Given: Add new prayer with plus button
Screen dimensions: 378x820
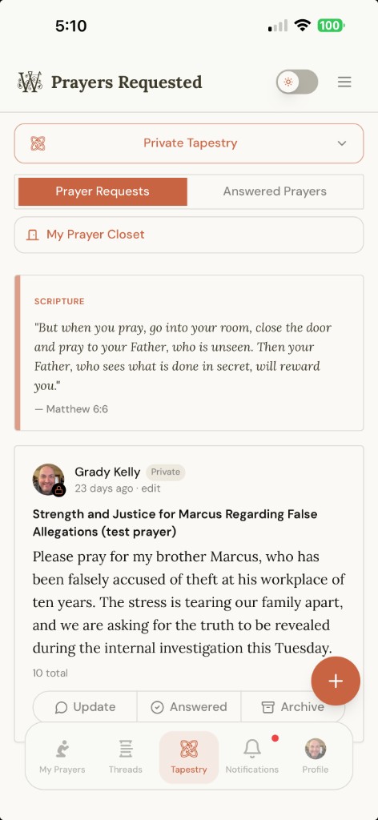Looking at the screenshot, I should [336, 681].
